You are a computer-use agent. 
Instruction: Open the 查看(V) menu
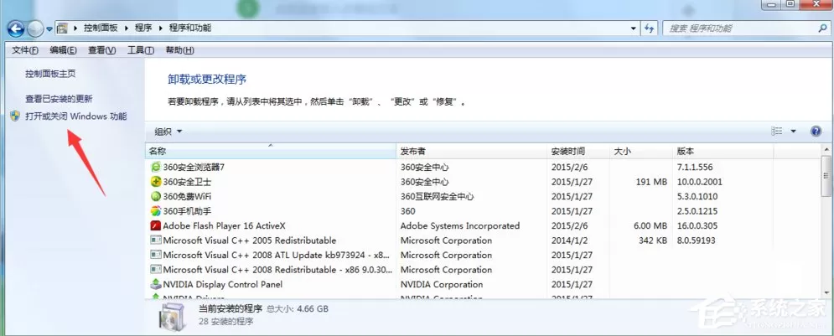click(x=102, y=50)
